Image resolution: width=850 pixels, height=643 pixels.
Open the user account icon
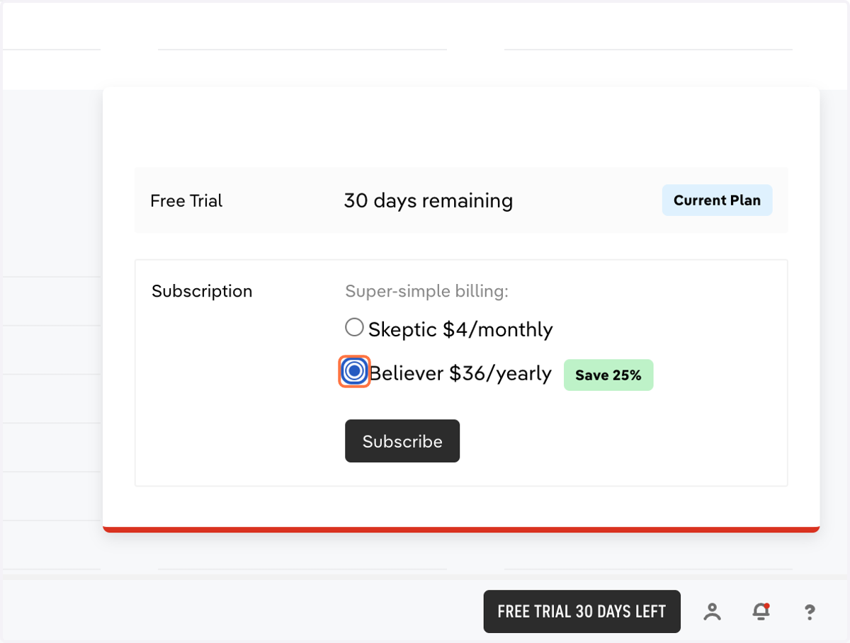[x=713, y=611]
